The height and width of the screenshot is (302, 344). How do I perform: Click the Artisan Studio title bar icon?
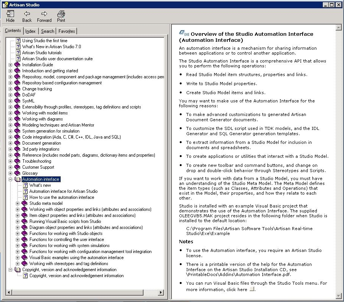pos(5,5)
